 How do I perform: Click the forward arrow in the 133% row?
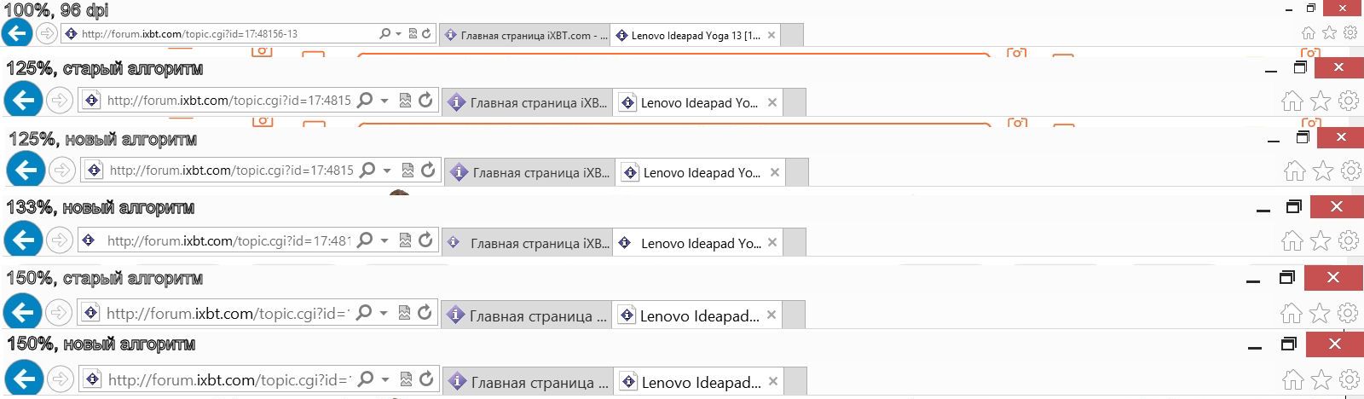59,240
